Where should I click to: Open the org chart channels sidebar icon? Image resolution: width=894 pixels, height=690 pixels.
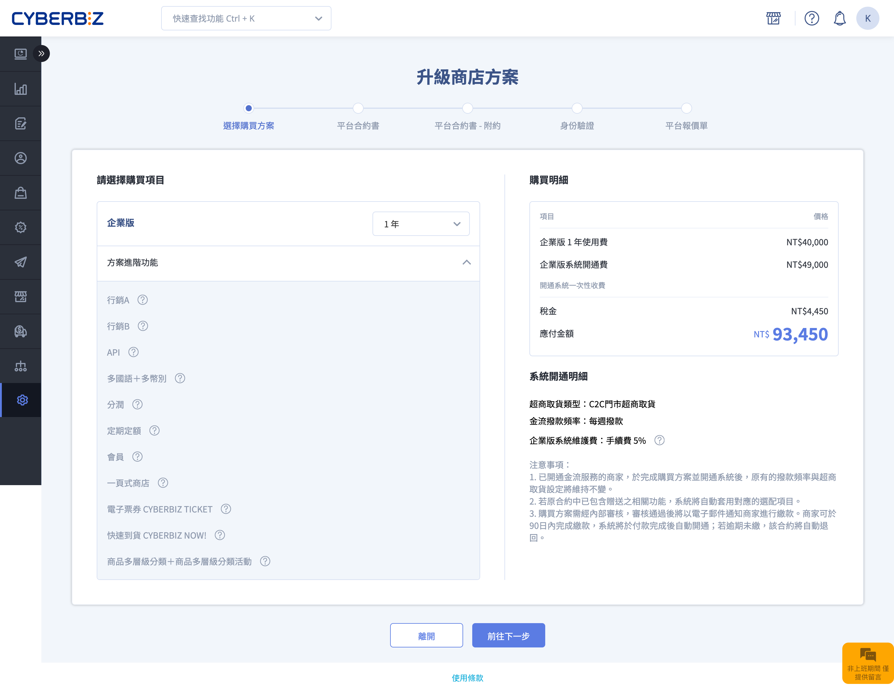click(20, 366)
